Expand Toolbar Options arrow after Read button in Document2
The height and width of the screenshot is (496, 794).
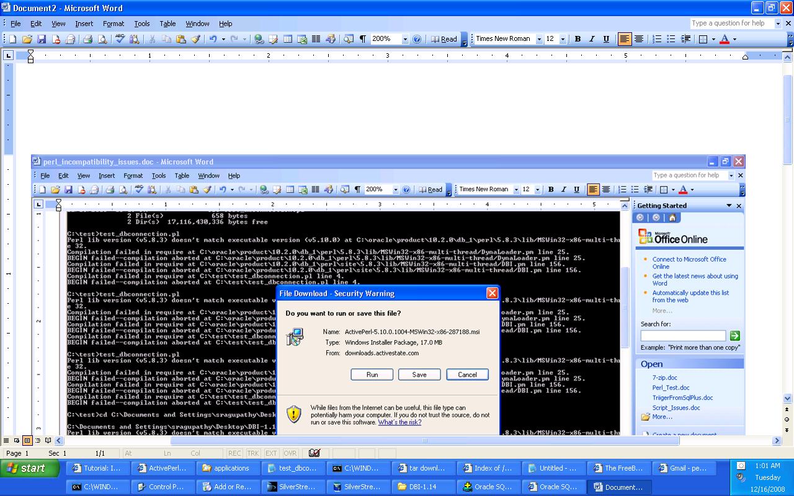[x=465, y=40]
